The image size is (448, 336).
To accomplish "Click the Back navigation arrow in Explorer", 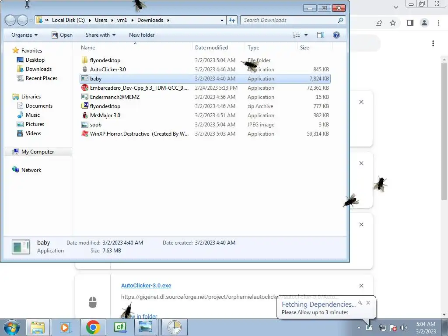I will pyautogui.click(x=10, y=20).
